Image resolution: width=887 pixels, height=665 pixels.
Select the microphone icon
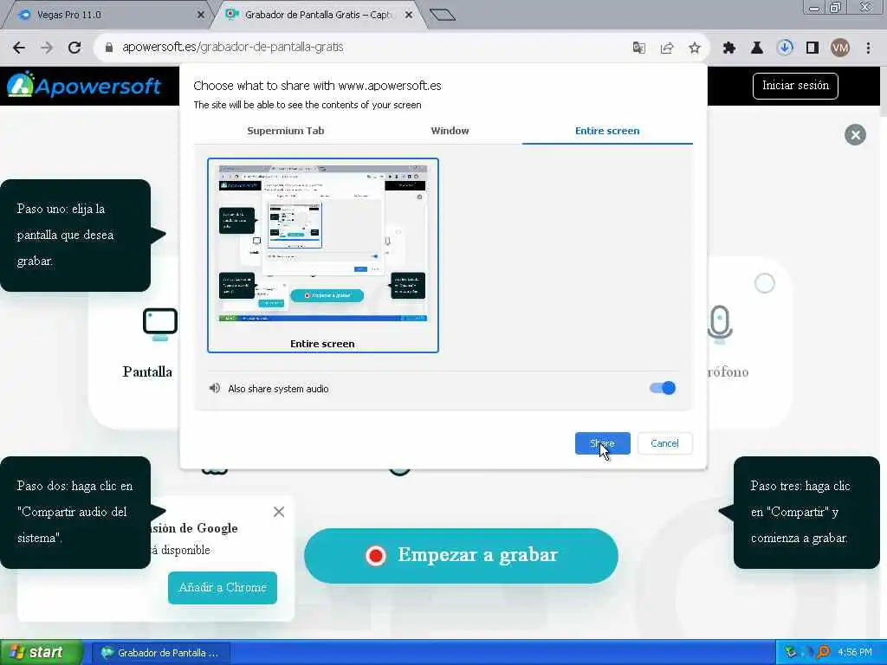[x=720, y=325]
